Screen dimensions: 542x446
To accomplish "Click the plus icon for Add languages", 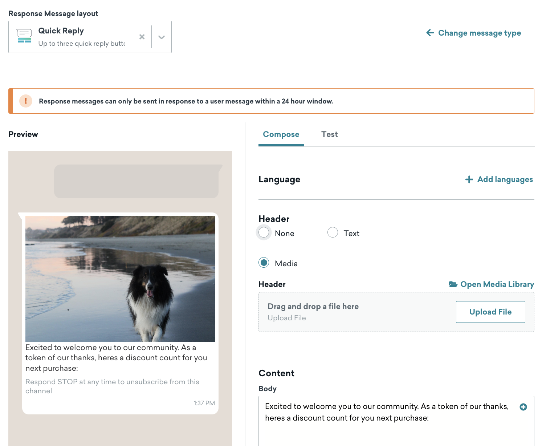I will point(469,179).
